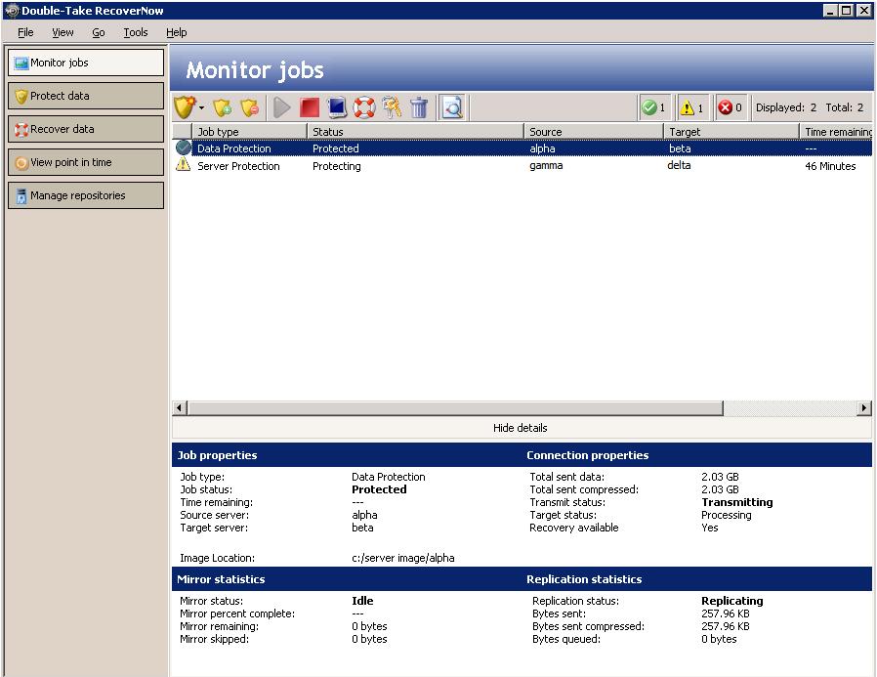The image size is (877, 677).
Task: Collapse the panel with Hide details
Action: [x=521, y=428]
